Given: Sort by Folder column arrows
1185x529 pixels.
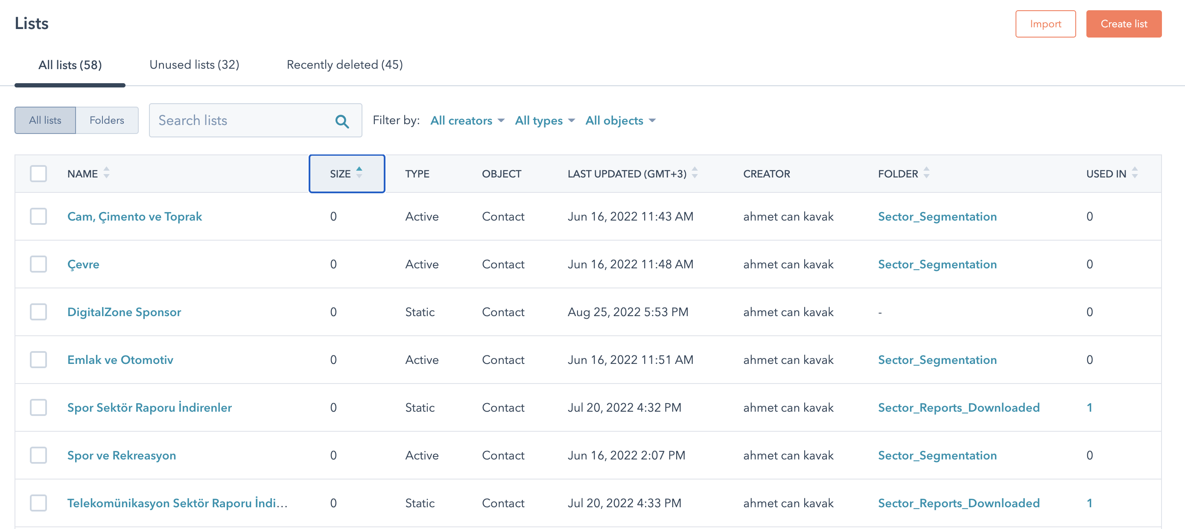Looking at the screenshot, I should pos(926,173).
